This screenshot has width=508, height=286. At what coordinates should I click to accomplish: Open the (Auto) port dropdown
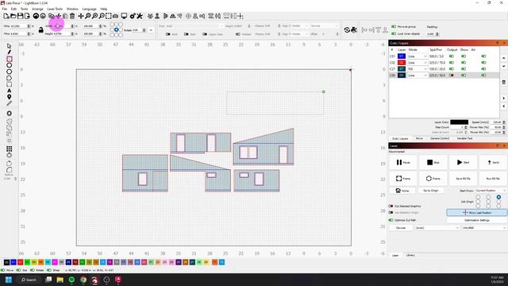click(437, 228)
